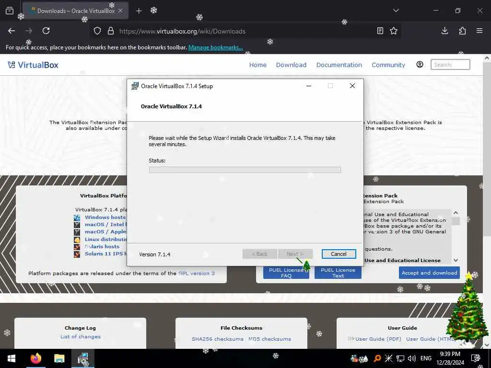
Task: Open the Firefox downloads panel
Action: pos(444,31)
